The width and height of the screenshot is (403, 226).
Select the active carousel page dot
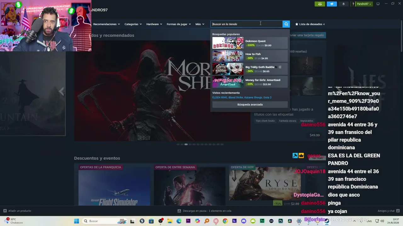pos(186,144)
